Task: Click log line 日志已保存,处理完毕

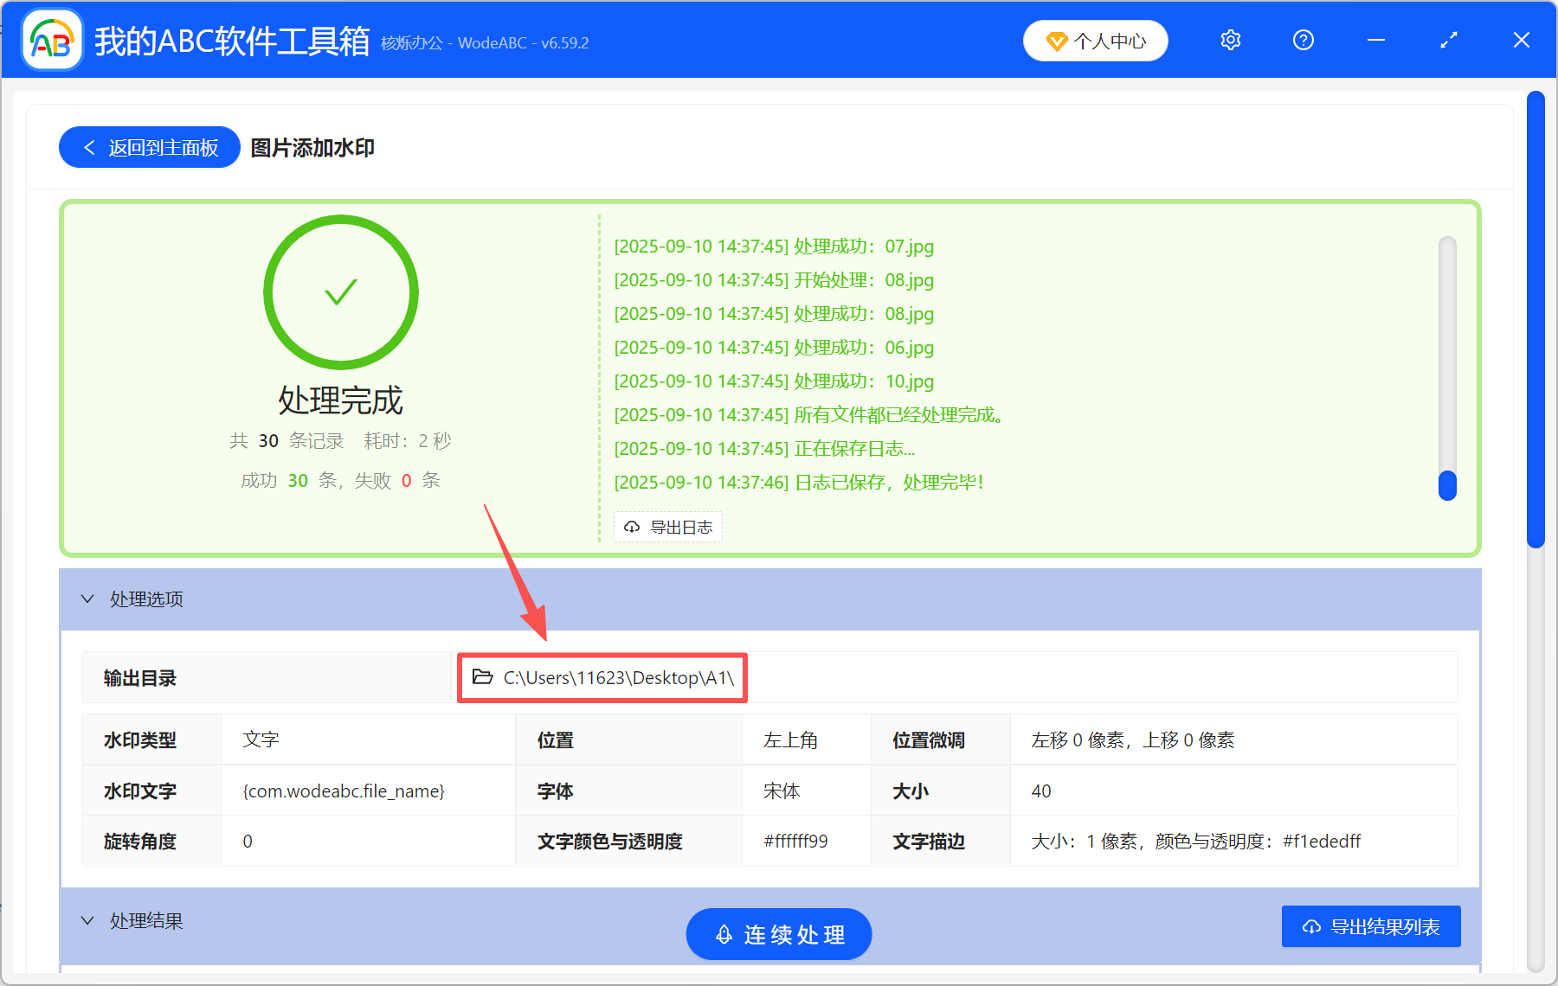Action: point(799,483)
